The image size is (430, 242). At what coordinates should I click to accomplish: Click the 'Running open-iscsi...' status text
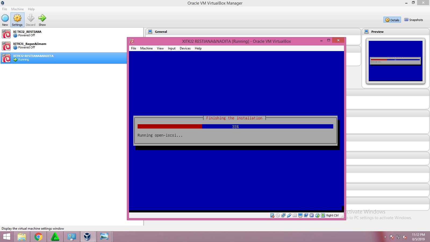pyautogui.click(x=160, y=135)
